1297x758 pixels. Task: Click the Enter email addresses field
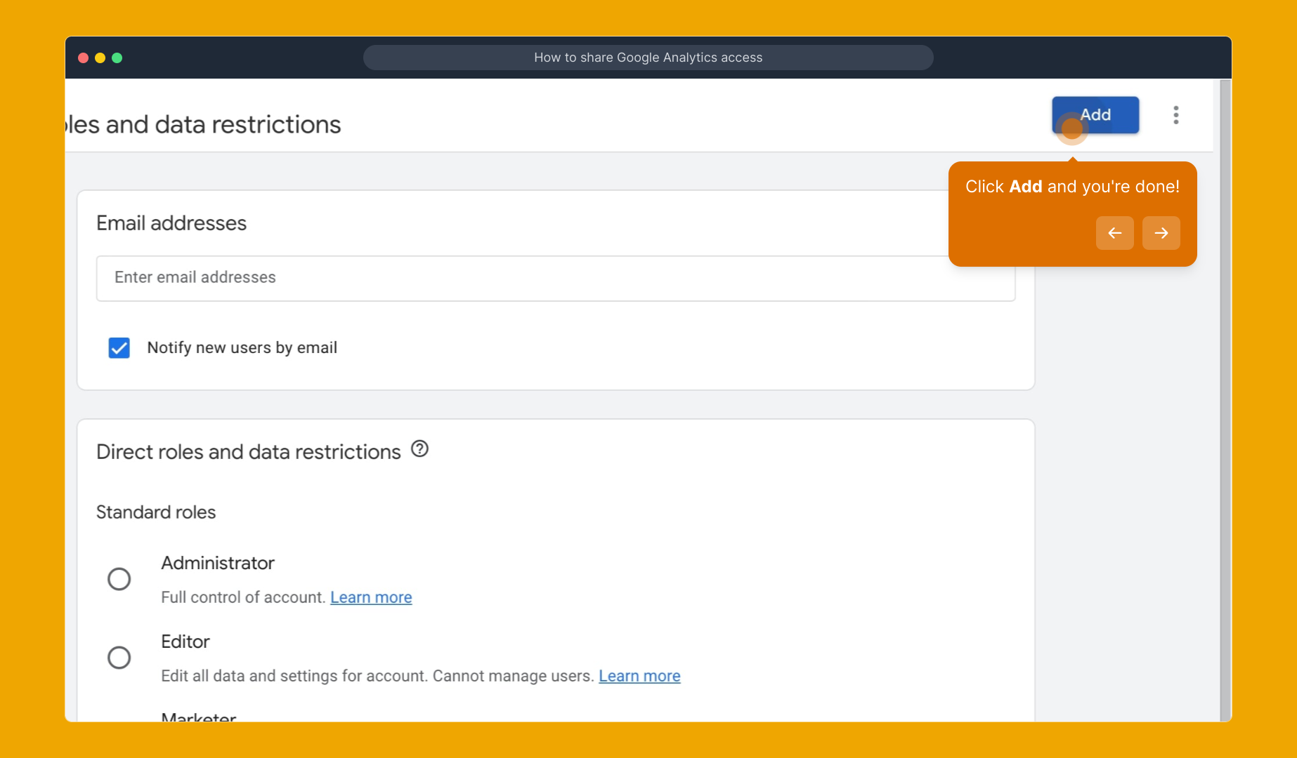[556, 279]
